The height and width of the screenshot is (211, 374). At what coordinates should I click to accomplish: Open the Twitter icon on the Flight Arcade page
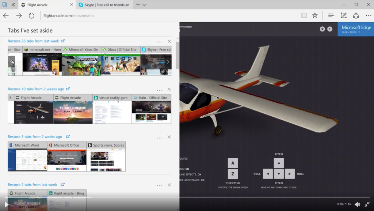[x=322, y=29]
